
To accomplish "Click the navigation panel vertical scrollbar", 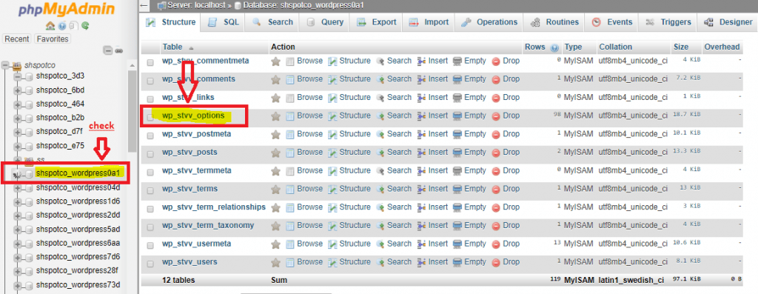I will [x=132, y=111].
